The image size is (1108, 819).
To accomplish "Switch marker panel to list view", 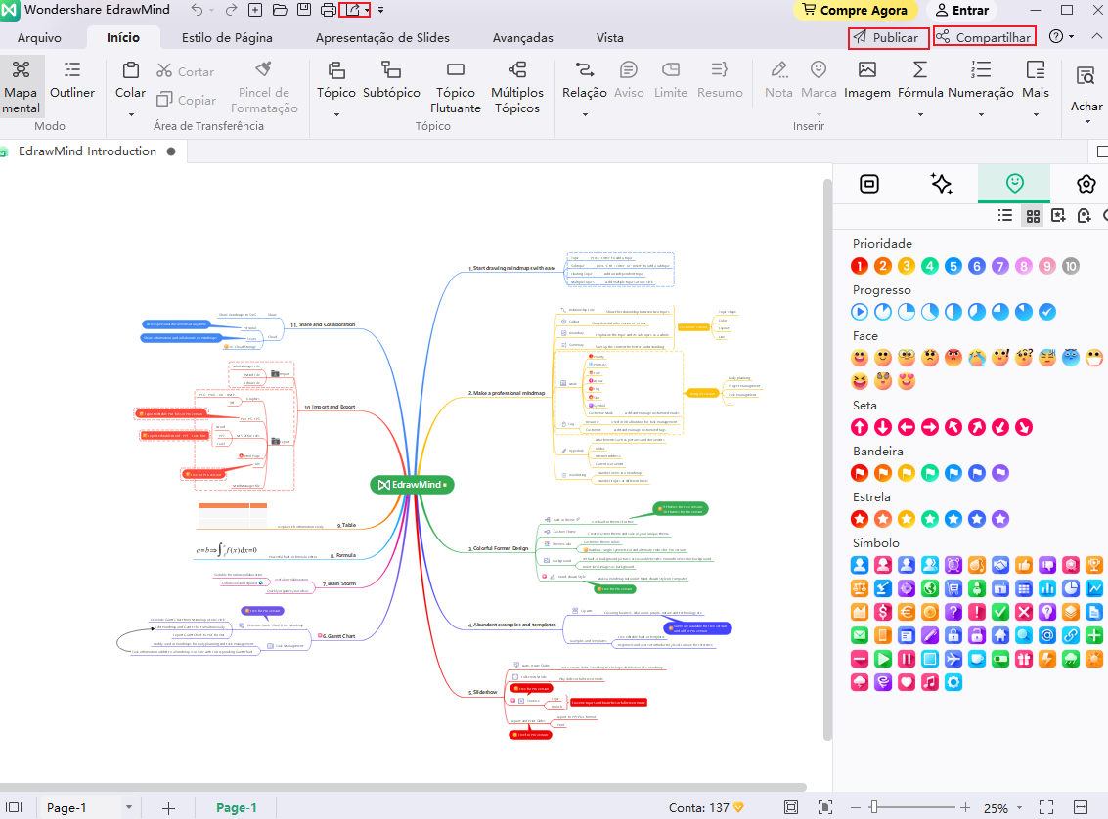I will point(1004,216).
